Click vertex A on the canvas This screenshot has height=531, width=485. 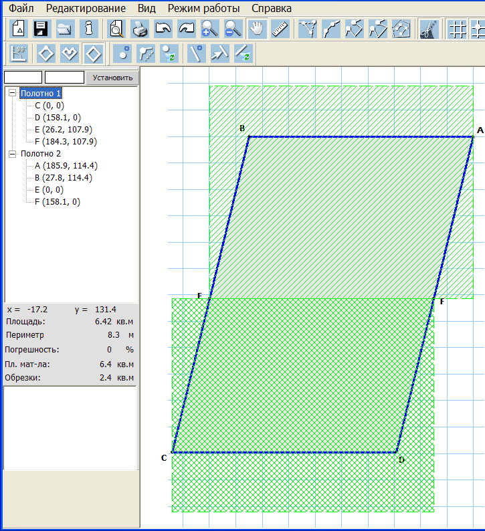pos(472,137)
